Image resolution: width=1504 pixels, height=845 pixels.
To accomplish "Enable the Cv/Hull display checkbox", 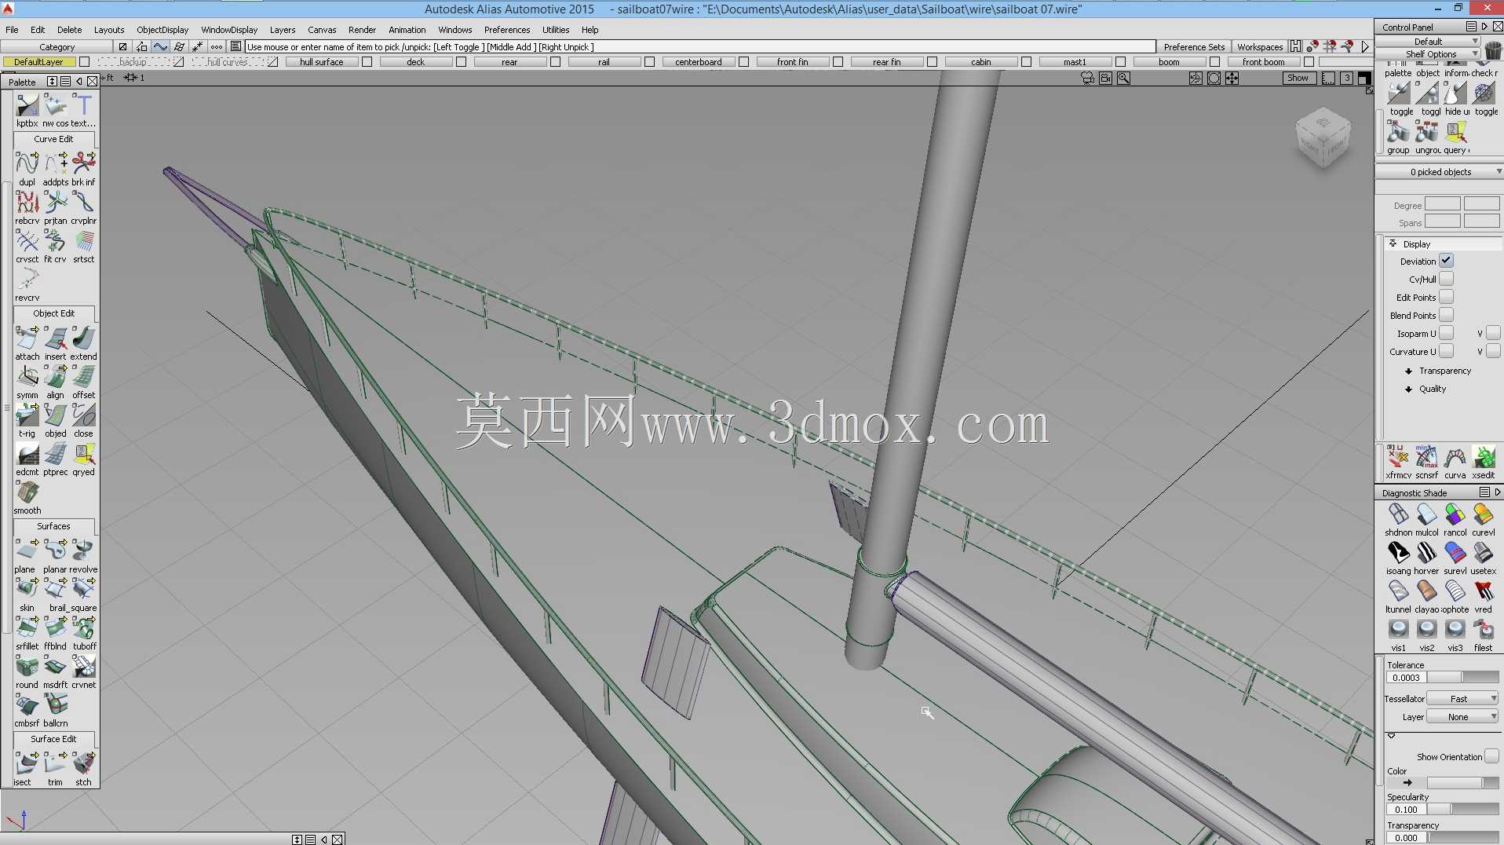I will coord(1446,279).
